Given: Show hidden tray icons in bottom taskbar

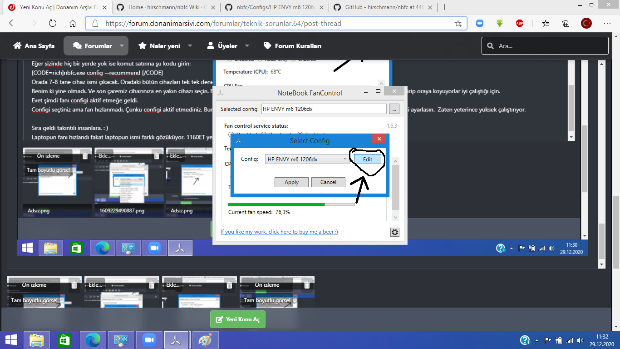Looking at the screenshot, I should click(x=537, y=340).
